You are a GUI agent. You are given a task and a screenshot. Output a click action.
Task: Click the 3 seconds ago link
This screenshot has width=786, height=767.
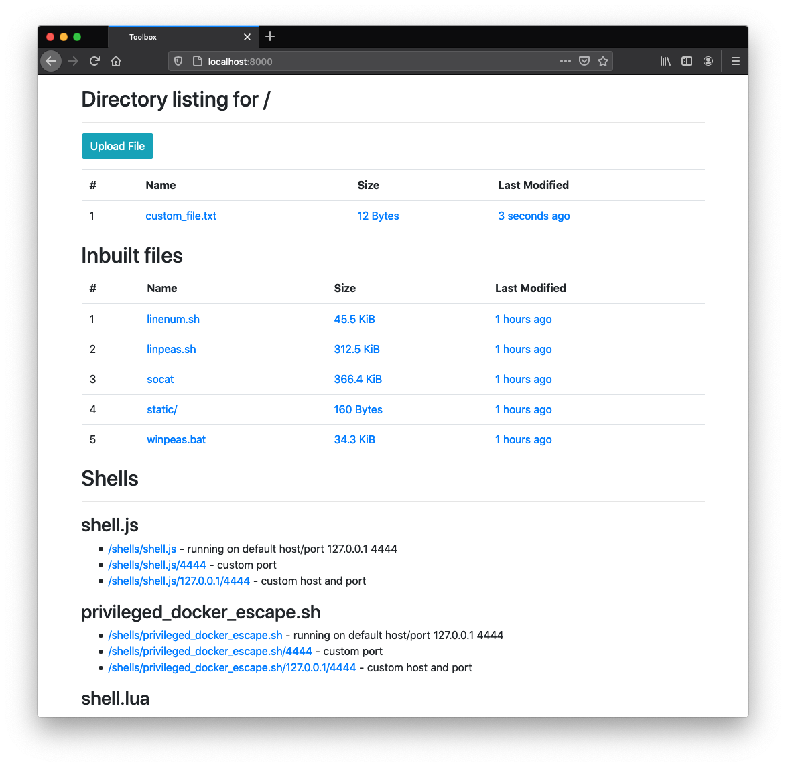534,216
